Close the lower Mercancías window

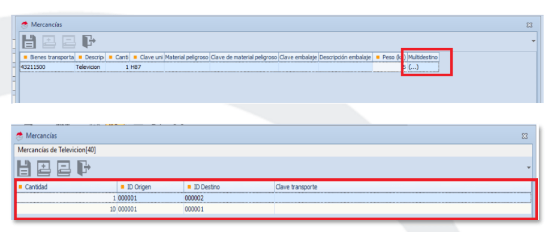pyautogui.click(x=525, y=137)
